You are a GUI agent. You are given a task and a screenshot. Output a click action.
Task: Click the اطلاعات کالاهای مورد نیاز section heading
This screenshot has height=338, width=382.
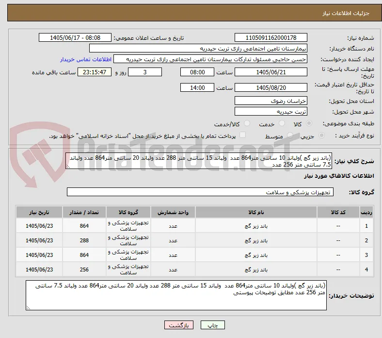(x=339, y=176)
